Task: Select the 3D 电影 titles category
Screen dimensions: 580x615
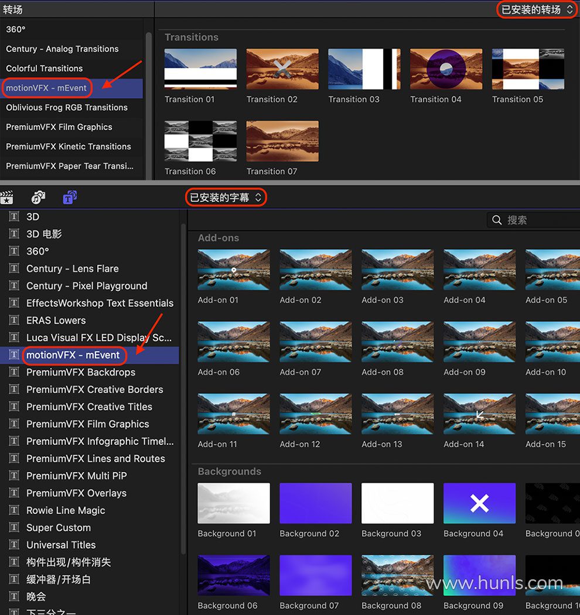Action: [x=90, y=233]
